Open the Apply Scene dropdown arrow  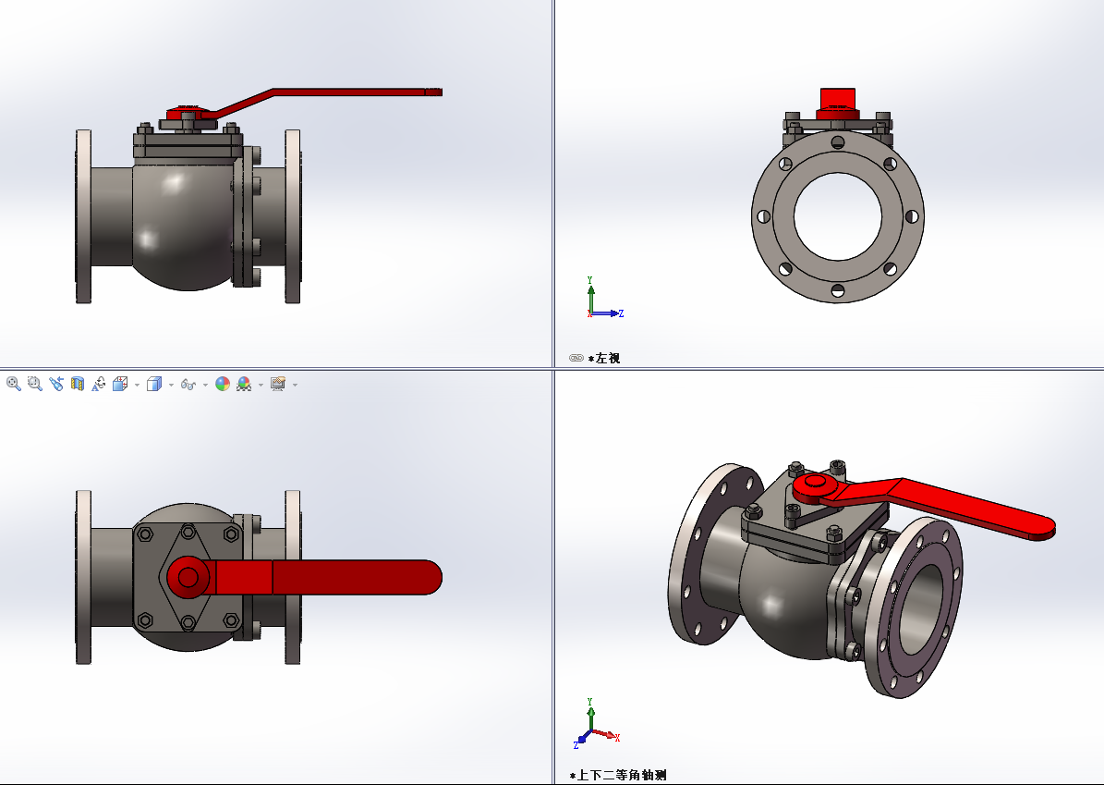tap(261, 385)
